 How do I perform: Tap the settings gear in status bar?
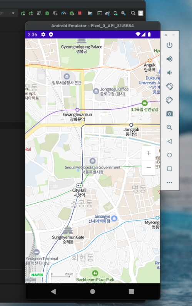click(43, 34)
